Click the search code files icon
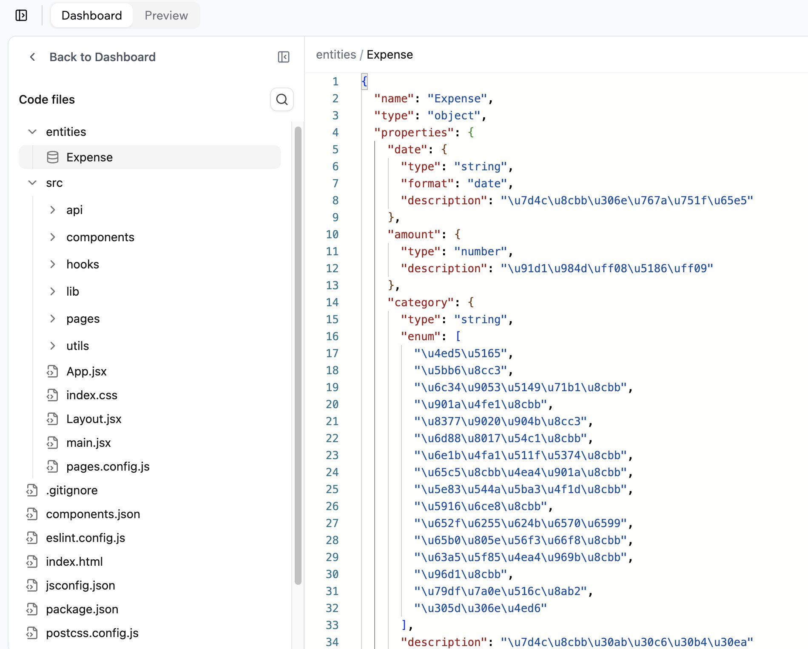This screenshot has height=649, width=808. pos(282,99)
